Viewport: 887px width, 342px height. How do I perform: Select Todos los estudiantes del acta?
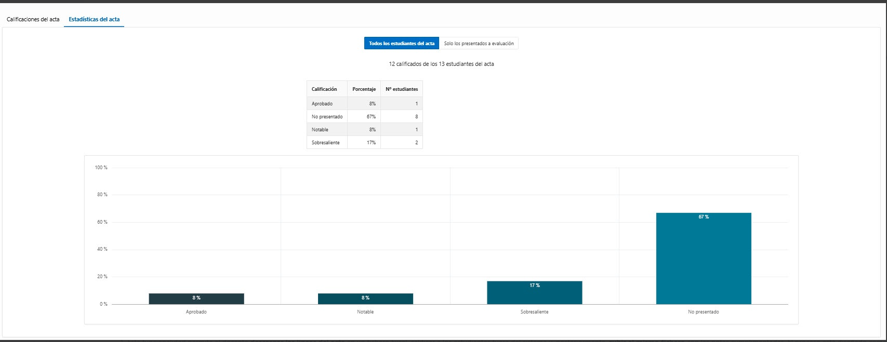pyautogui.click(x=402, y=44)
